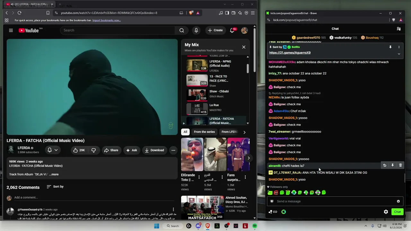Open the emote picker smiley icon

point(398,201)
